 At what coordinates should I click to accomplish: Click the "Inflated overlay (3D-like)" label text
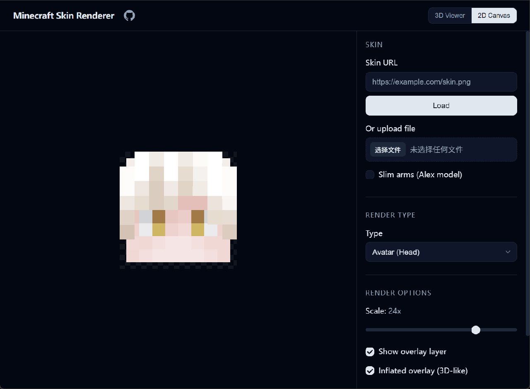(423, 371)
